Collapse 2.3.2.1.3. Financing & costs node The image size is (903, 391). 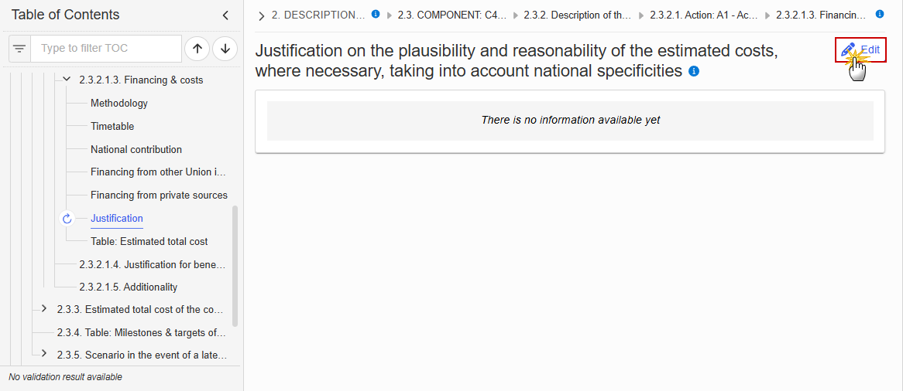pos(67,80)
